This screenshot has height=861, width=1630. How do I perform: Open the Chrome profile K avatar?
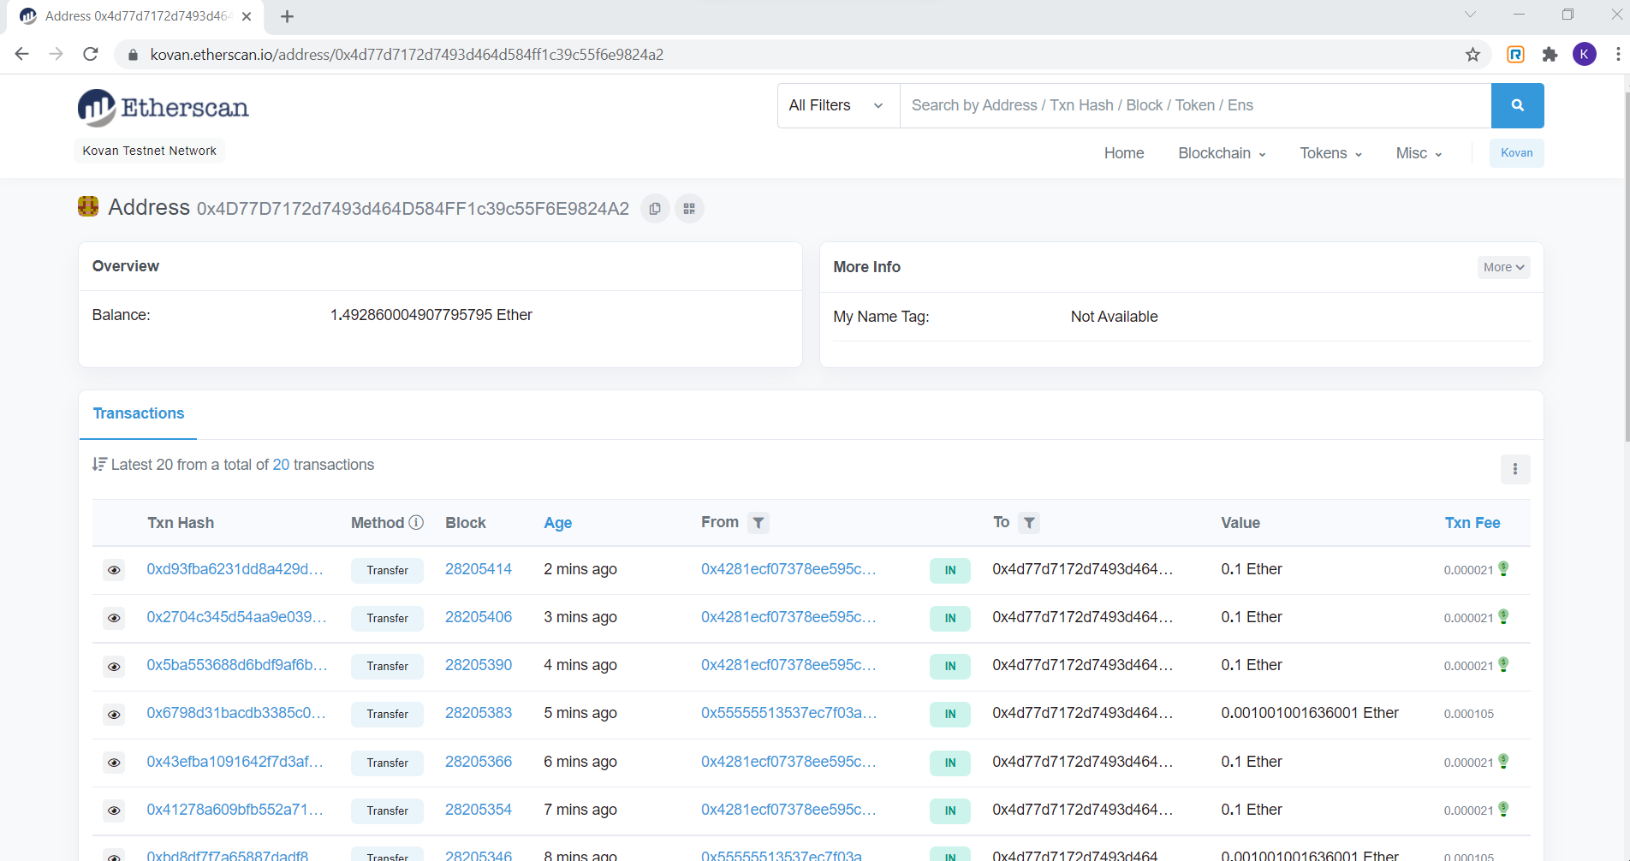click(1585, 55)
